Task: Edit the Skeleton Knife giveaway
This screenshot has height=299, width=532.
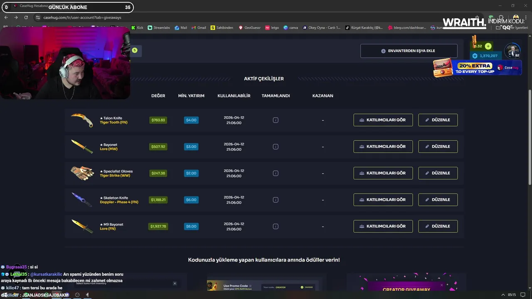Action: click(x=438, y=200)
